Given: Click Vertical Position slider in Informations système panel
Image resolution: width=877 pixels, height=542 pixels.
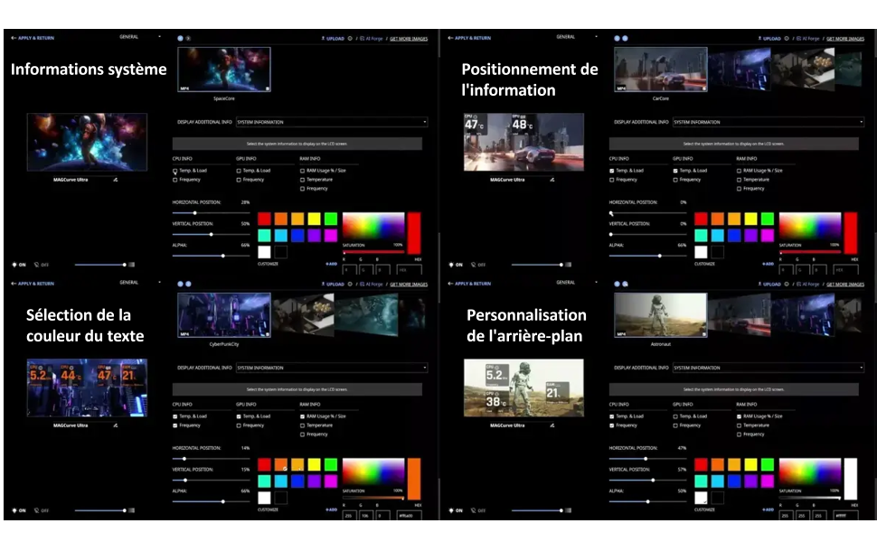Looking at the screenshot, I should (211, 234).
